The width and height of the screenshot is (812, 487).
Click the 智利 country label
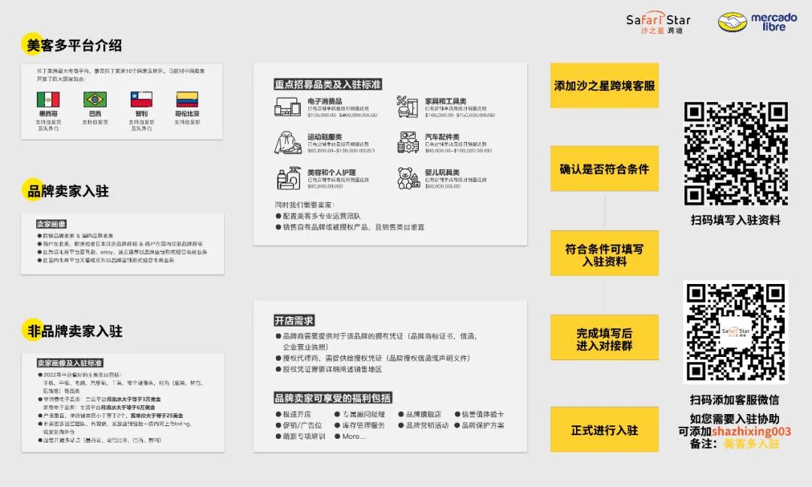tap(141, 113)
